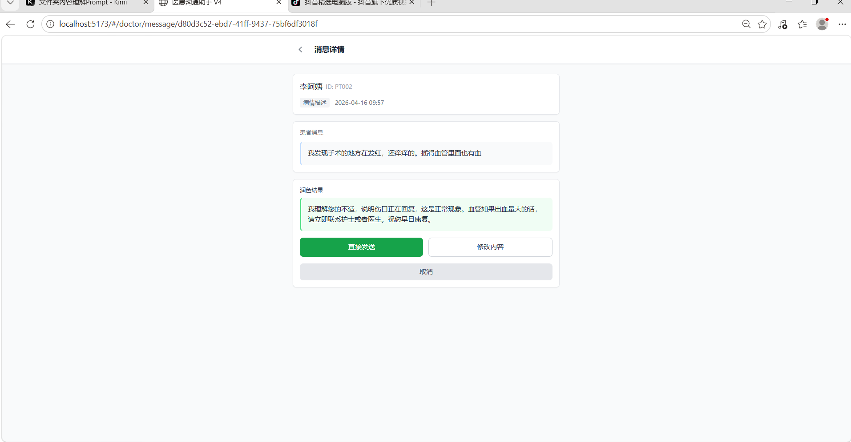Open a new browser tab
Image resolution: width=851 pixels, height=442 pixels.
pyautogui.click(x=432, y=3)
